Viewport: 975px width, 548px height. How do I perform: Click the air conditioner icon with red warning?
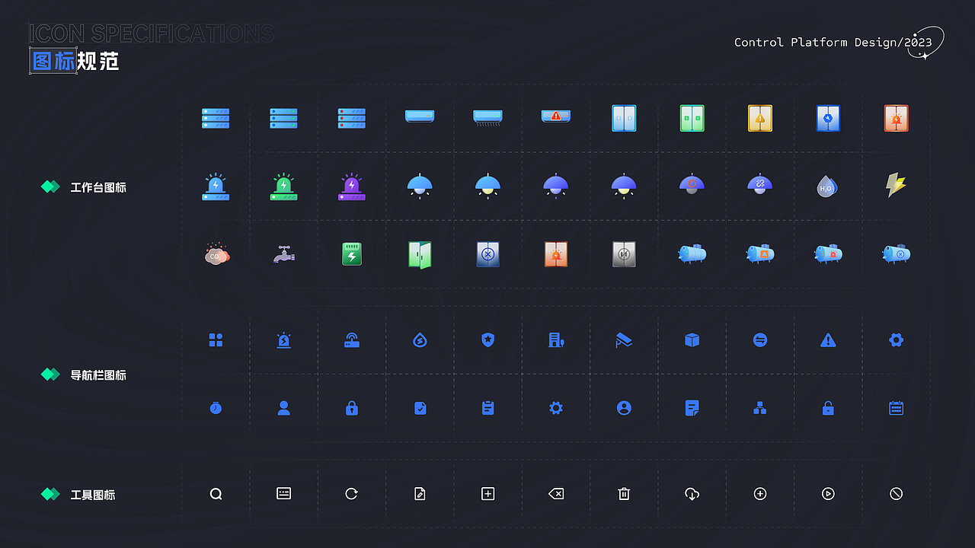pos(556,116)
